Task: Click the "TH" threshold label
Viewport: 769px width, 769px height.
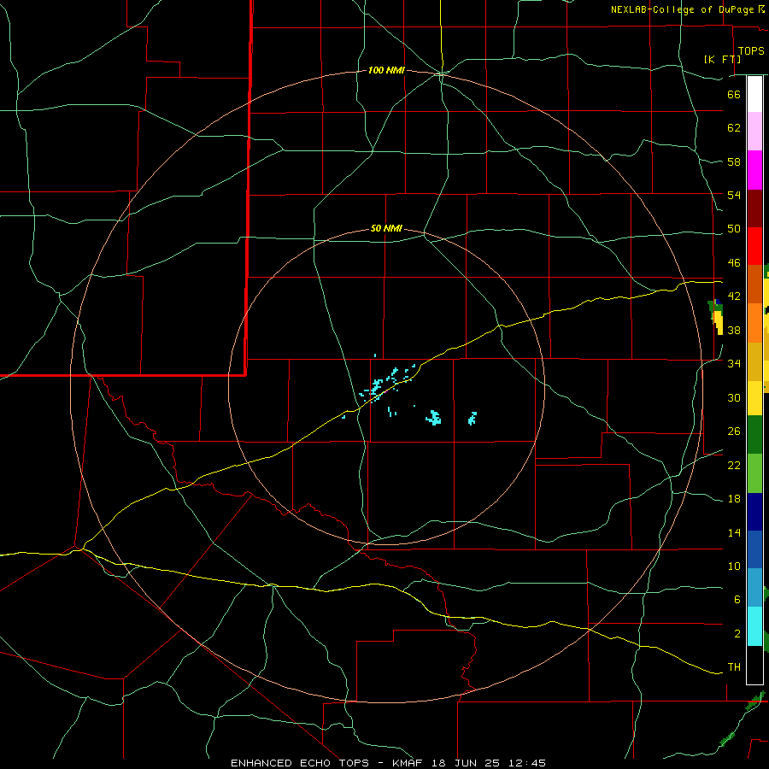Action: (x=734, y=667)
